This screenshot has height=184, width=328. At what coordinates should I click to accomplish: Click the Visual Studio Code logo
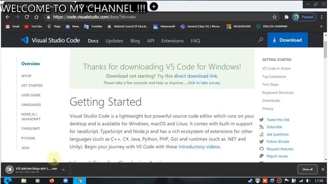click(x=50, y=40)
